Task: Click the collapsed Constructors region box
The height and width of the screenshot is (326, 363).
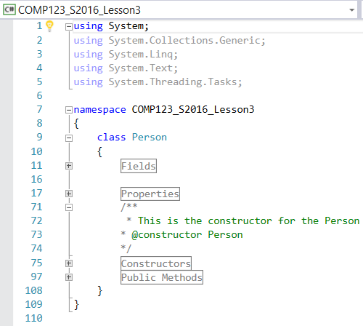Action: coord(156,263)
